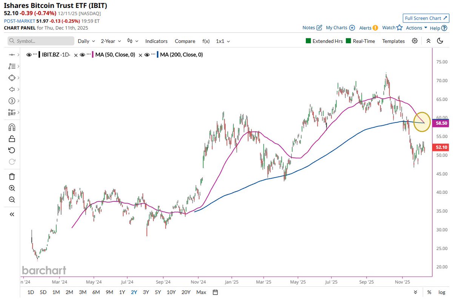Screen dimensions: 453x299
Task: Select the zoom out tool
Action: 12,200
